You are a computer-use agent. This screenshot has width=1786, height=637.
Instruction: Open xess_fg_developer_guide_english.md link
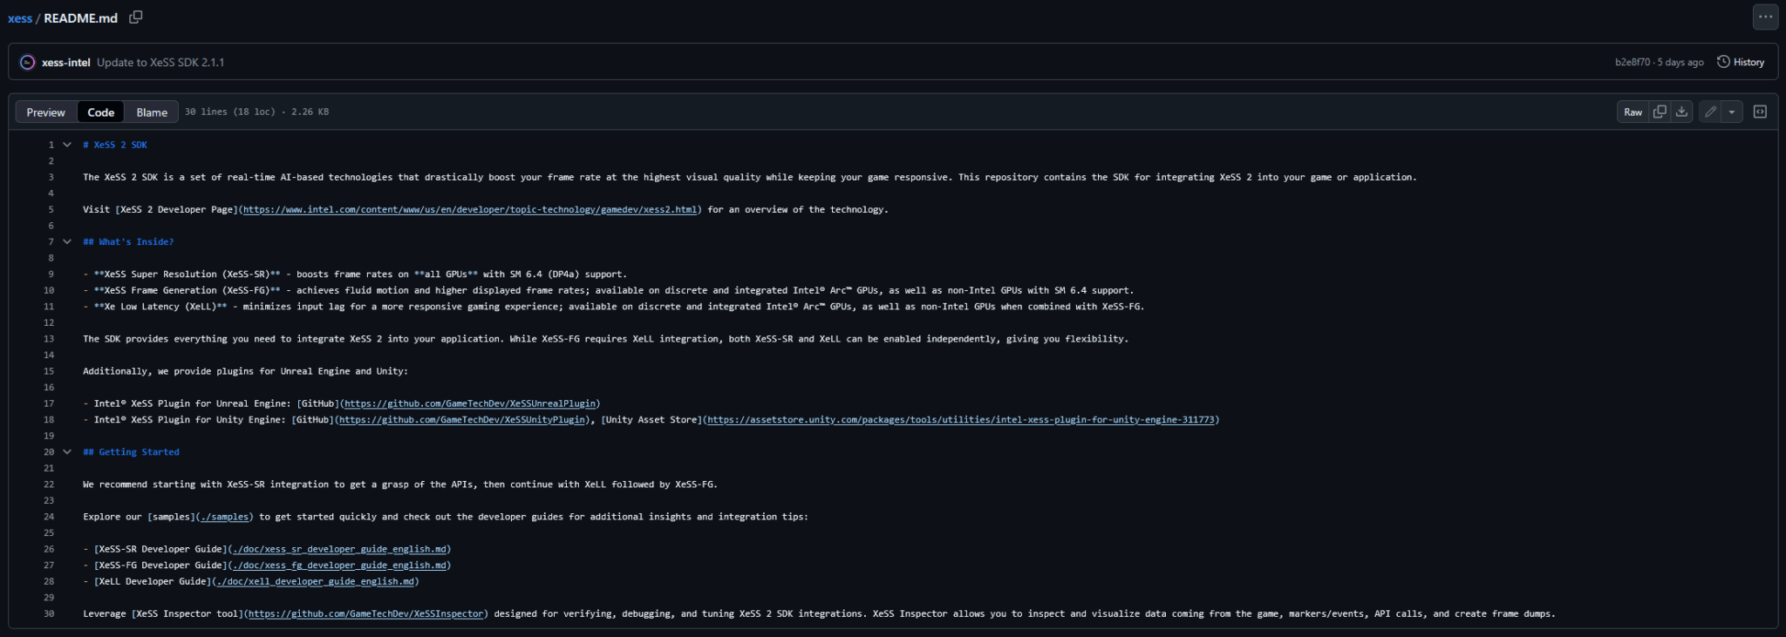coord(339,565)
